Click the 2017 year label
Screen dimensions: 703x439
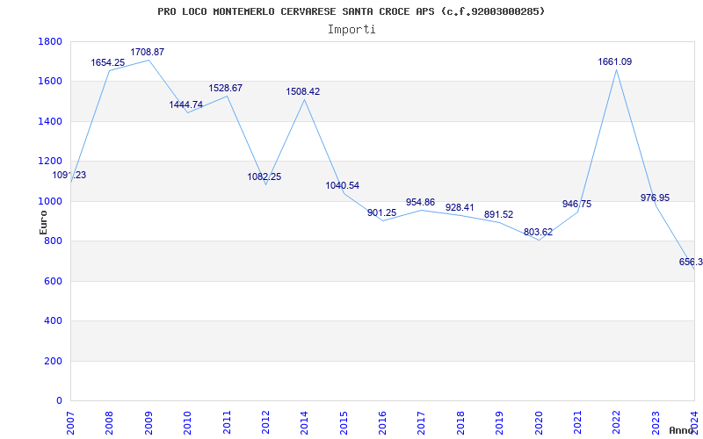point(422,422)
